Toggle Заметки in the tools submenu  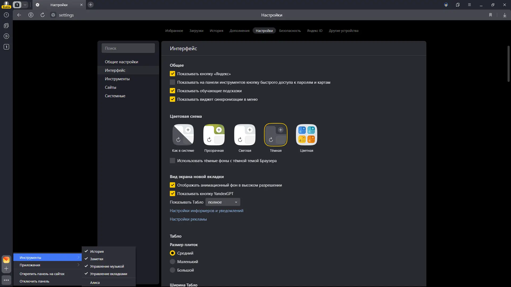point(97,259)
